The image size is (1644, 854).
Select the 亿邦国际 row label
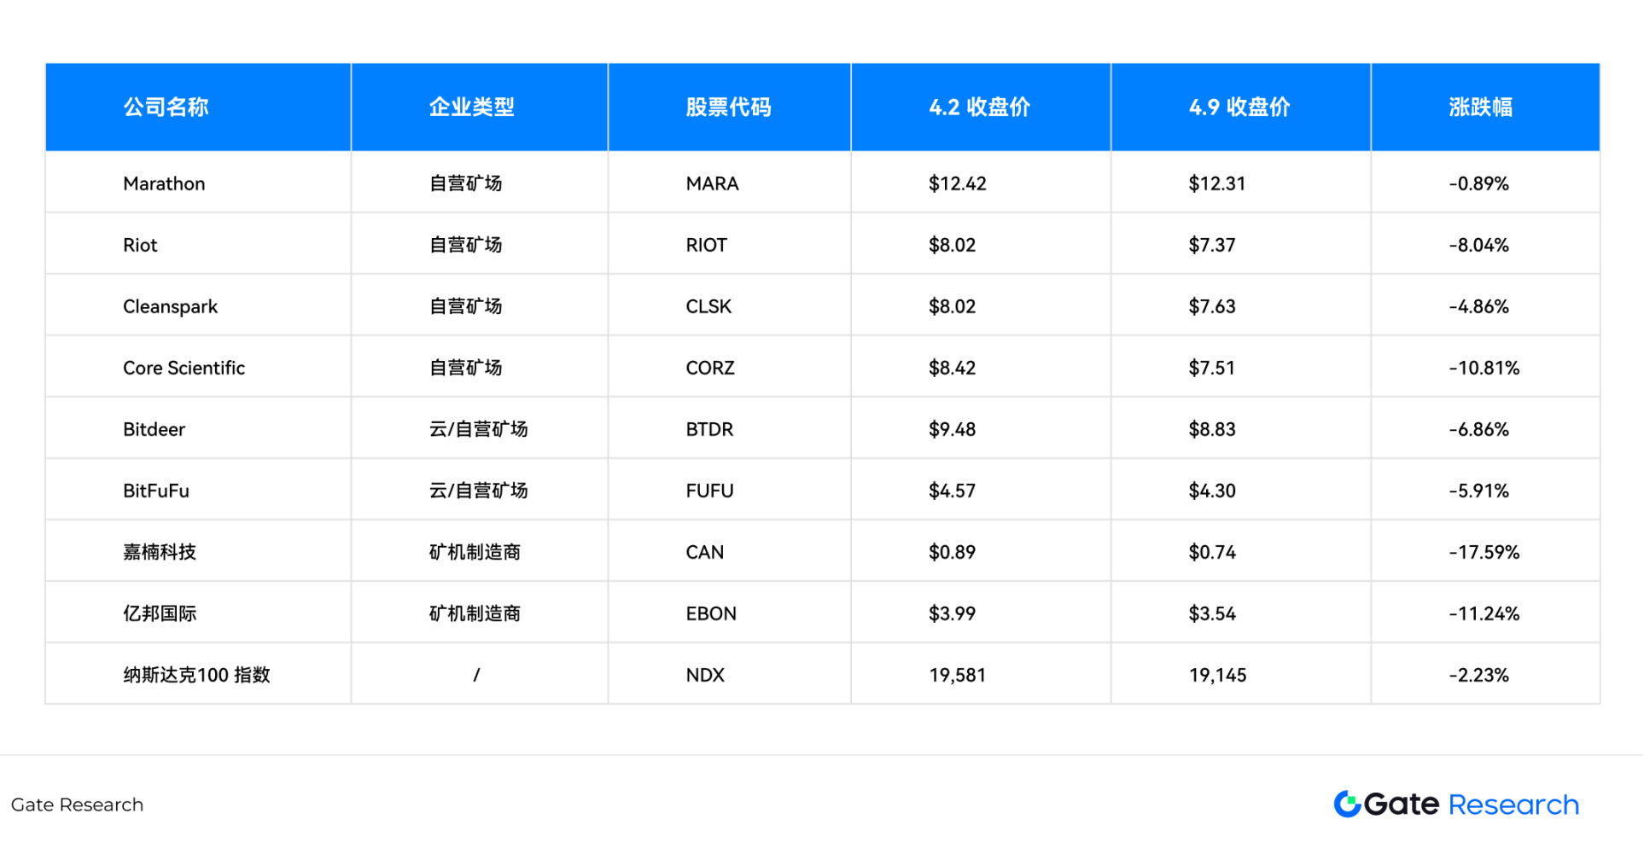click(x=158, y=613)
